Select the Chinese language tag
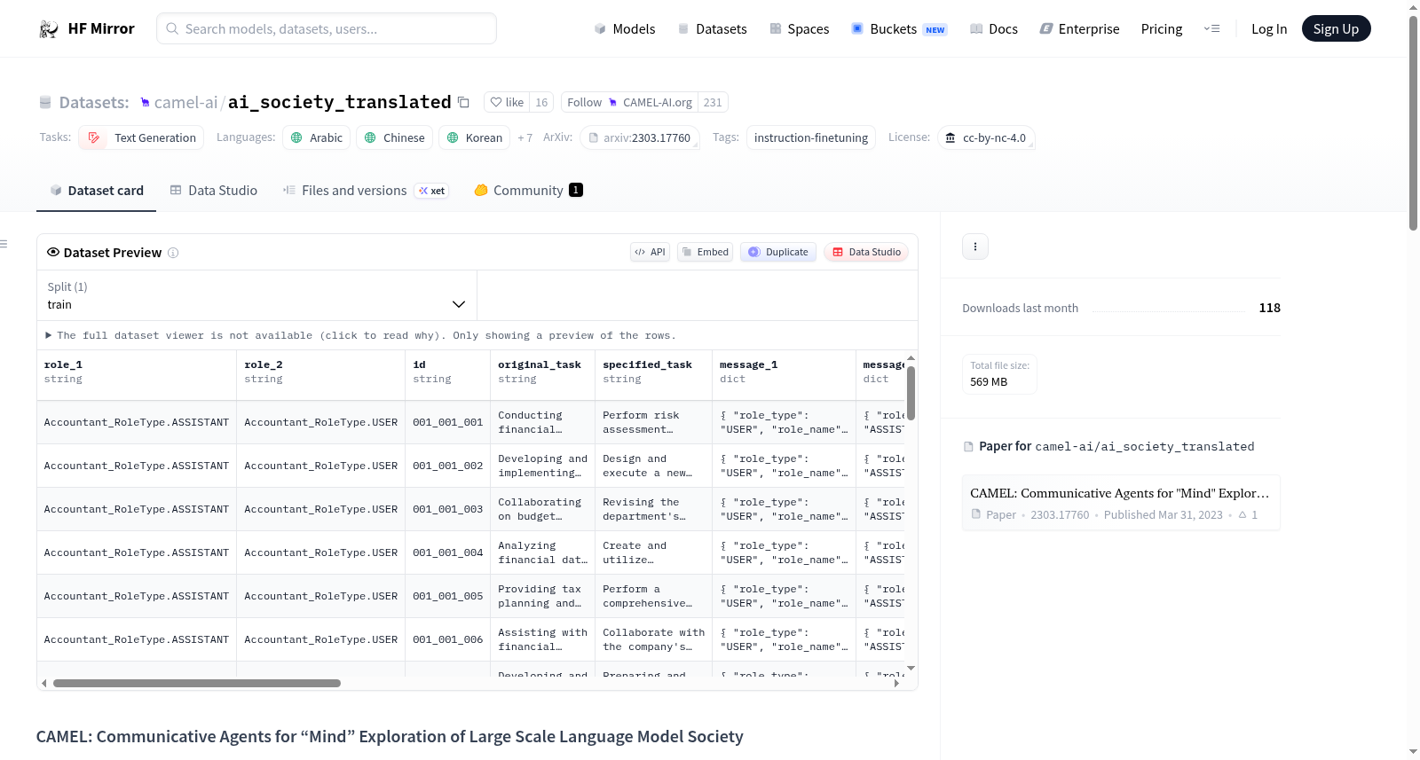Viewport: 1420px width, 760px height. pyautogui.click(x=395, y=137)
